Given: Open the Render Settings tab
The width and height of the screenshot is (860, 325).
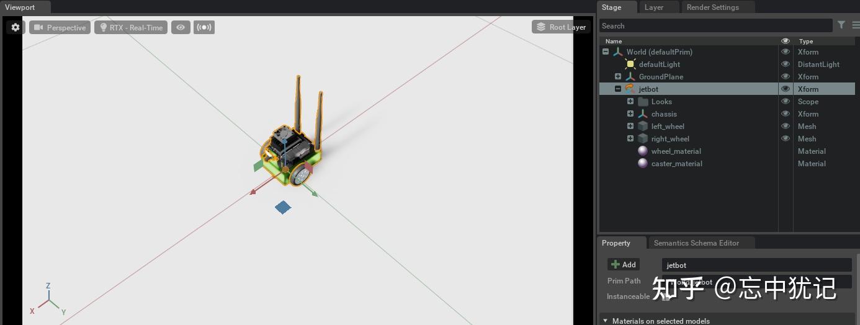Looking at the screenshot, I should pos(712,7).
